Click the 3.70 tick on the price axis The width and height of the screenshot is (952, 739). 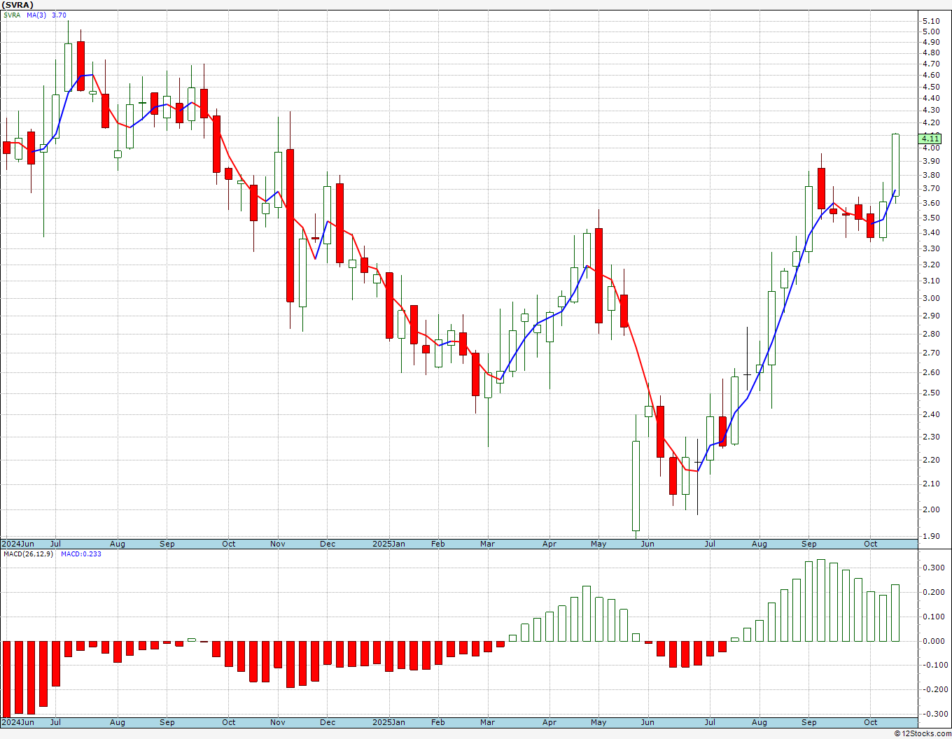931,188
